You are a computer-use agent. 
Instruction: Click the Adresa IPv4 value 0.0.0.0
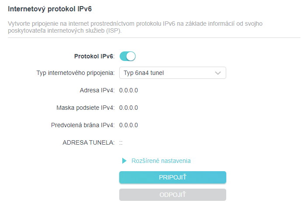click(128, 90)
